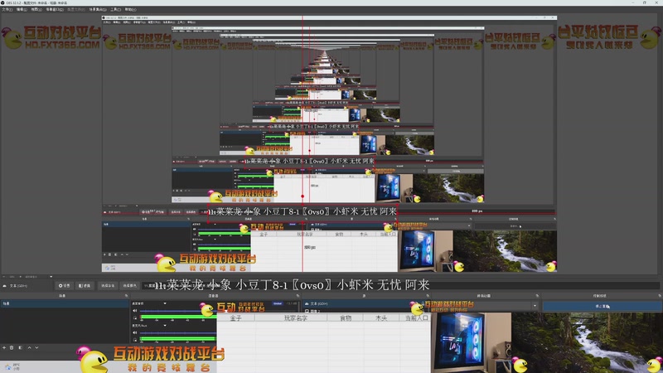Expand mic/Aux options dropdown arrow
663x373 pixels.
(165, 325)
